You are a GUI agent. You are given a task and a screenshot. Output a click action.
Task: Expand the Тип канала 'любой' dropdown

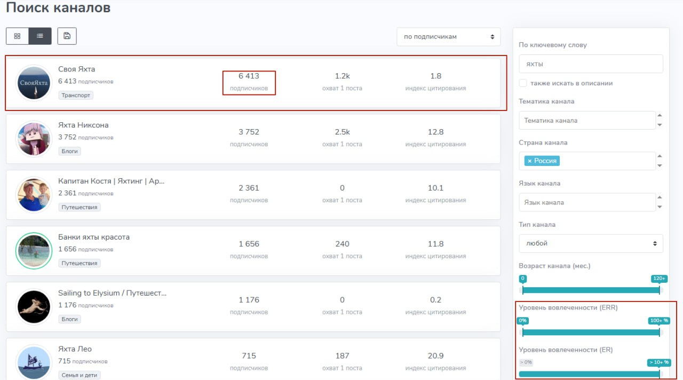[x=590, y=243]
